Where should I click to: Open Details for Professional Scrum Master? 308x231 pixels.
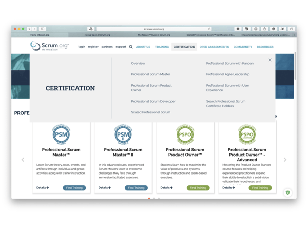tap(43, 188)
